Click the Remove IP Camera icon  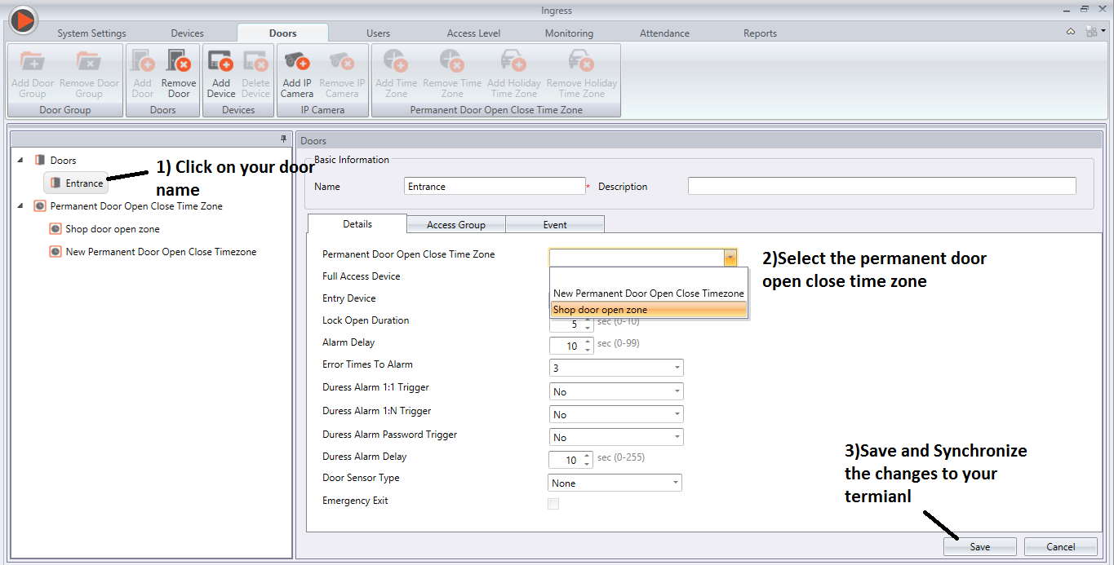(342, 61)
